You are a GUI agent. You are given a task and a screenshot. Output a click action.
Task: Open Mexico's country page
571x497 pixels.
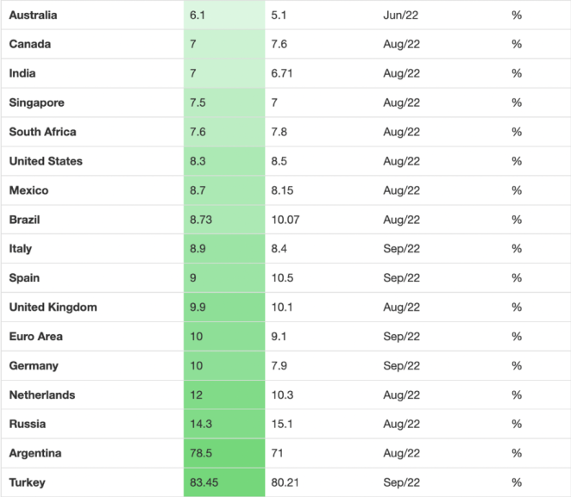(28, 190)
